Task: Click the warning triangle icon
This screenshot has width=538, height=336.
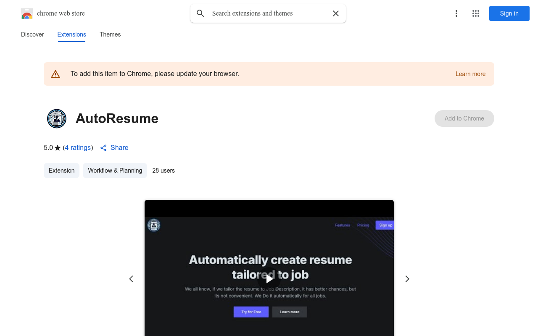Action: point(55,74)
